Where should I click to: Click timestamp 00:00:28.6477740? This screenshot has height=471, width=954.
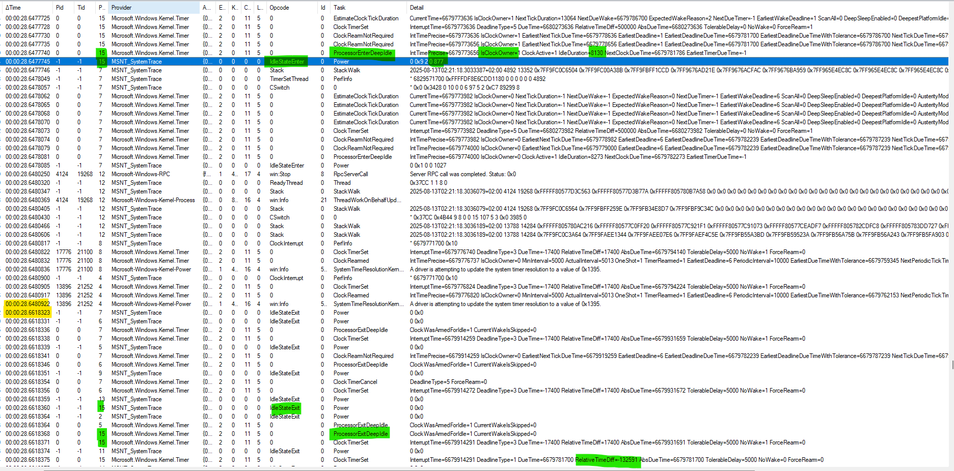click(x=28, y=53)
